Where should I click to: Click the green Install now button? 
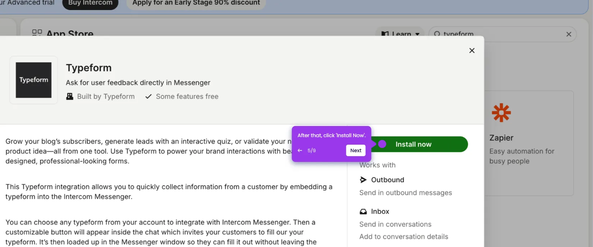click(x=419, y=144)
